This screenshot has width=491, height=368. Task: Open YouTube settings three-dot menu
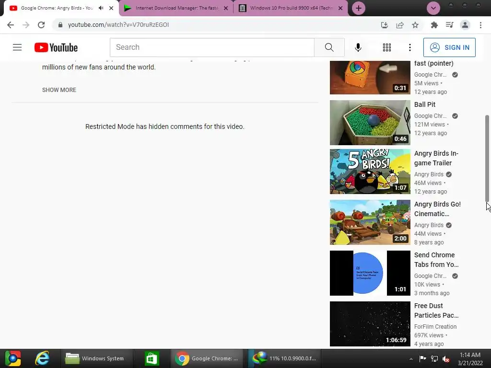click(x=409, y=47)
